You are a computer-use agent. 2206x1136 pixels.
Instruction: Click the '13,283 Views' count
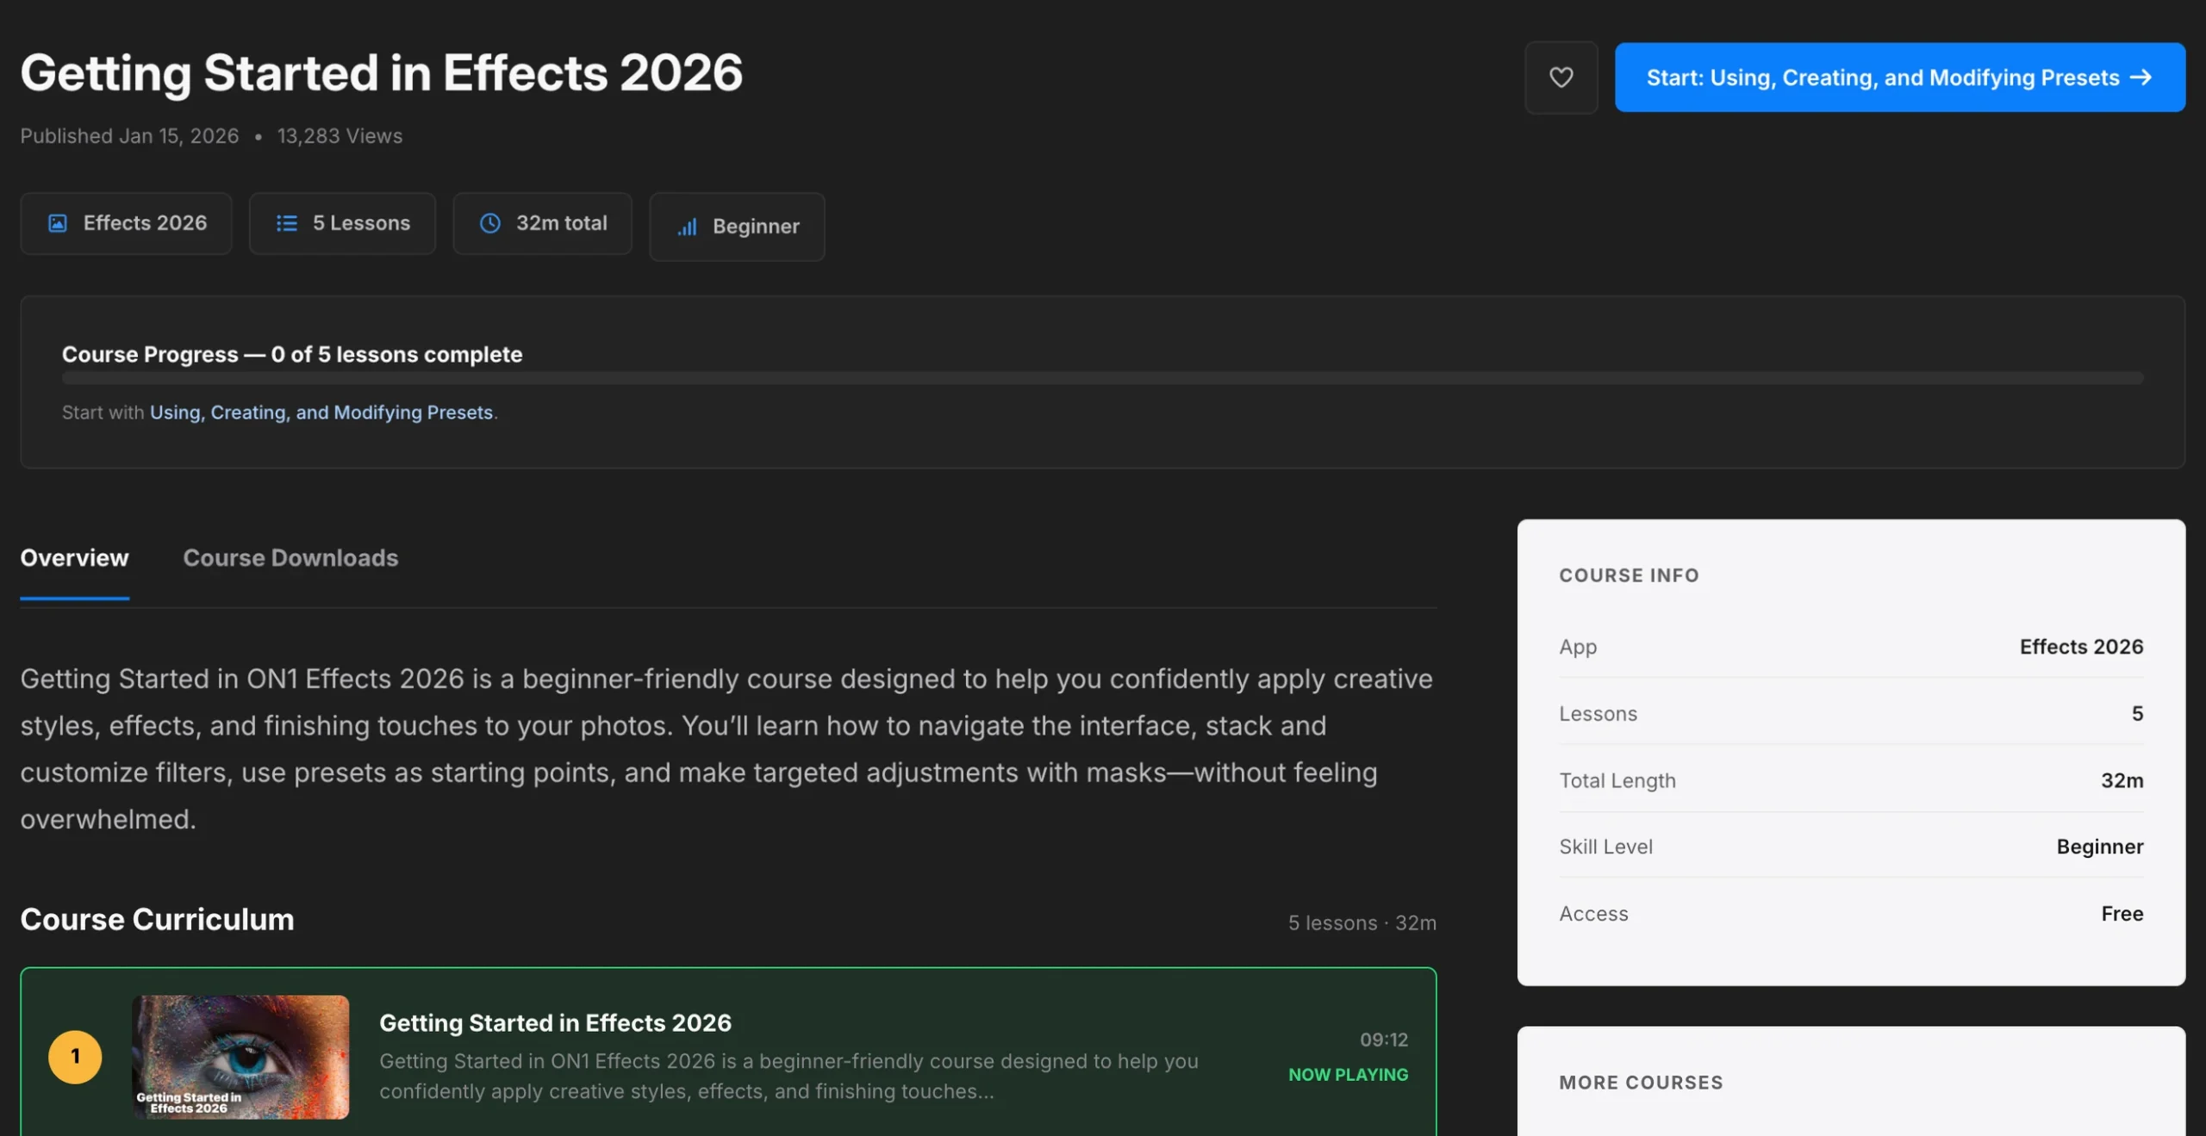[x=340, y=136]
